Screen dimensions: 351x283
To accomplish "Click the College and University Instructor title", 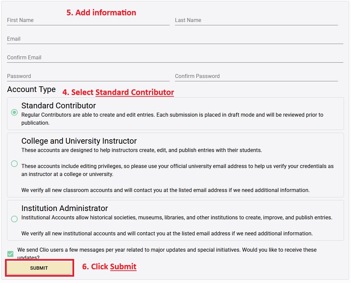I will (x=79, y=141).
